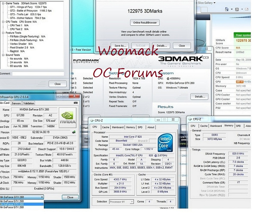
Task: Select the Ragtroll row
Action: click(x=17, y=51)
